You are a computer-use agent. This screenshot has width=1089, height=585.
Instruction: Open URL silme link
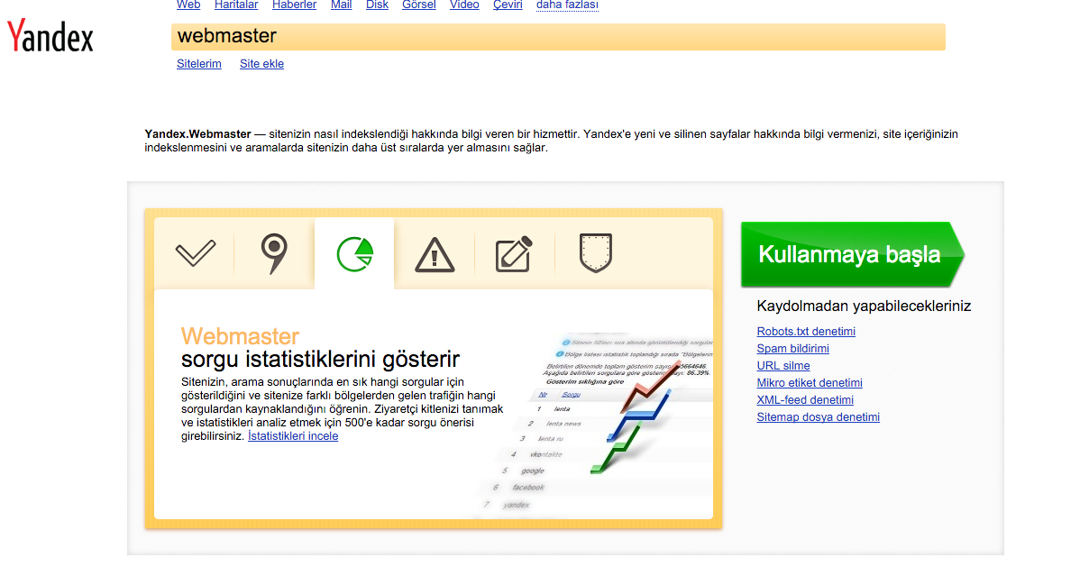tap(783, 366)
